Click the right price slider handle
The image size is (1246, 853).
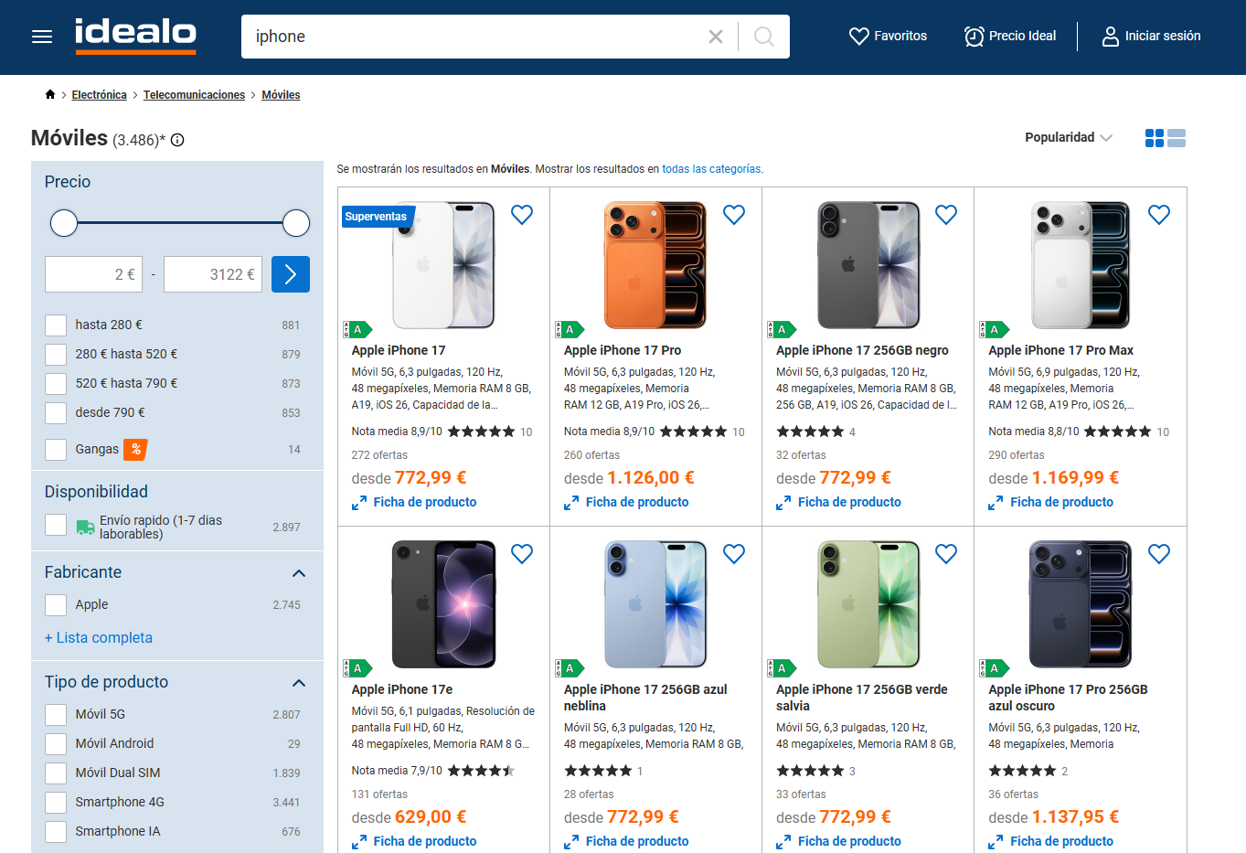(296, 223)
